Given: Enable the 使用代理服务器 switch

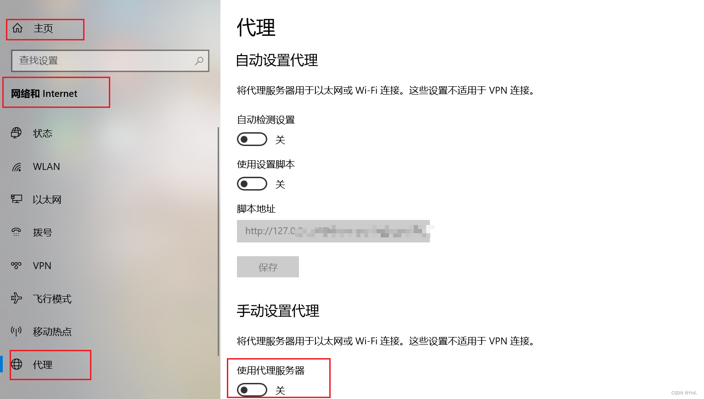Looking at the screenshot, I should (x=252, y=390).
